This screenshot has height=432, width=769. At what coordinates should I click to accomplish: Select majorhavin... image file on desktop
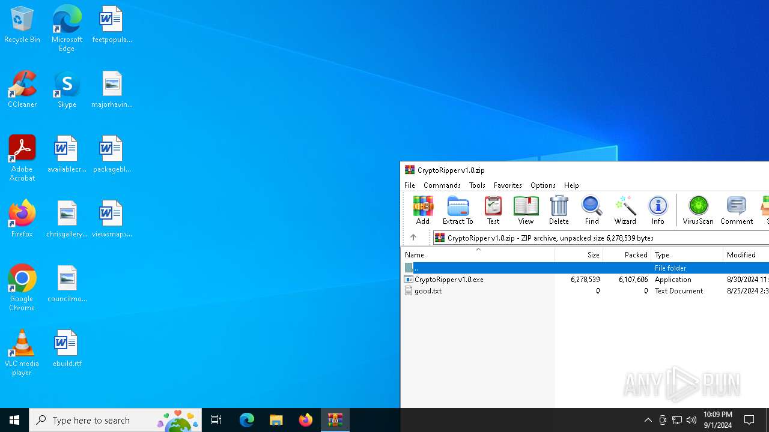click(112, 89)
